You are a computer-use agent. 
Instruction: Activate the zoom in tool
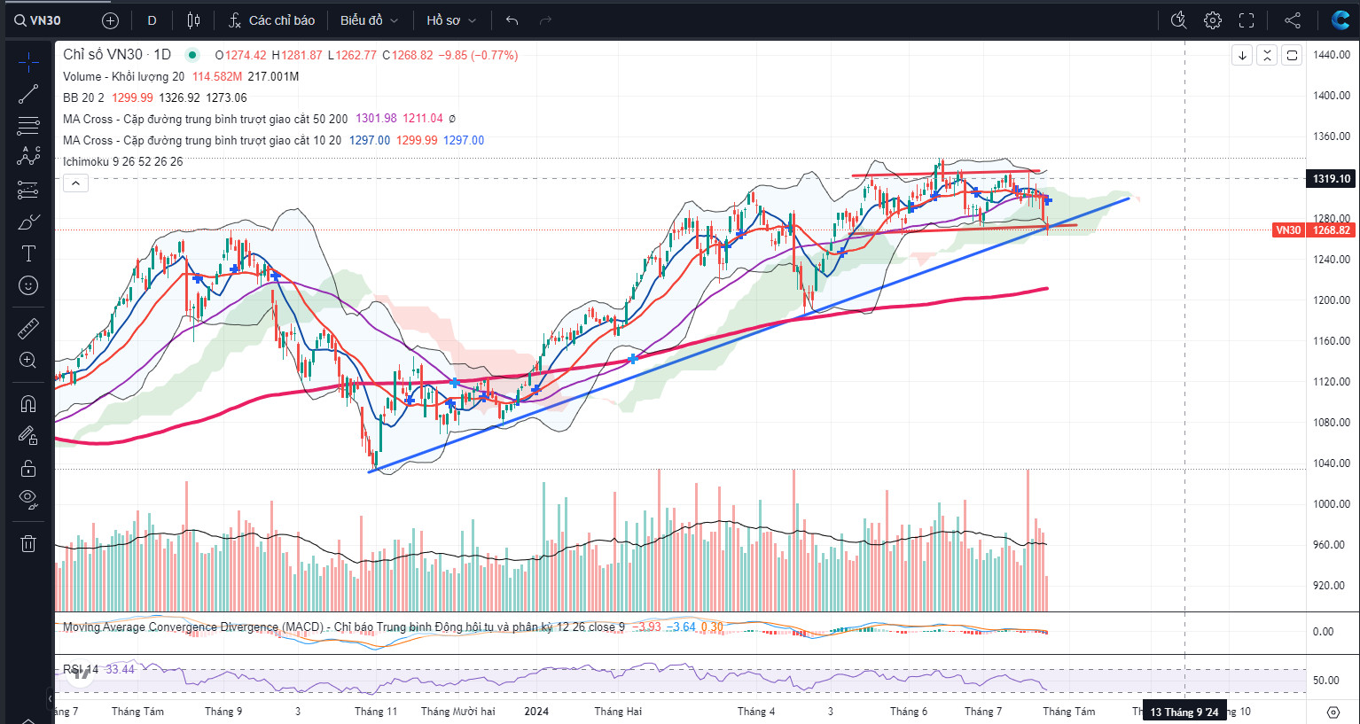[28, 361]
